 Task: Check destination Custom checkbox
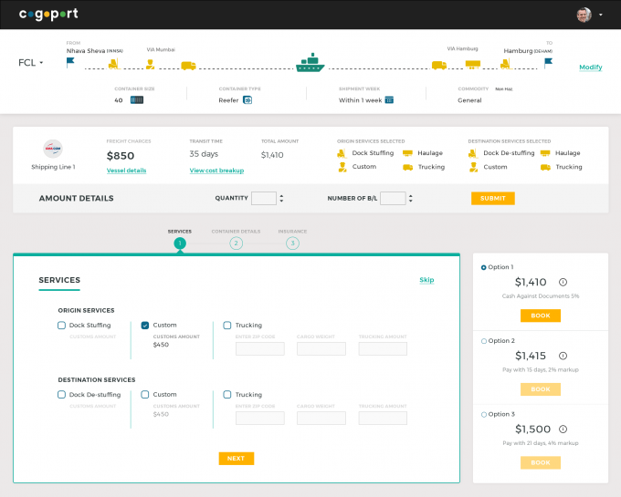[145, 395]
